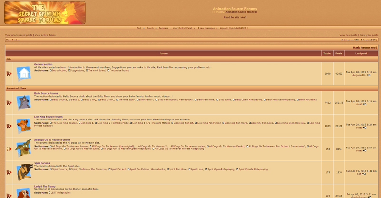Open the FAQ menu item
Viewport: 381px width, 198px height.
139,28
